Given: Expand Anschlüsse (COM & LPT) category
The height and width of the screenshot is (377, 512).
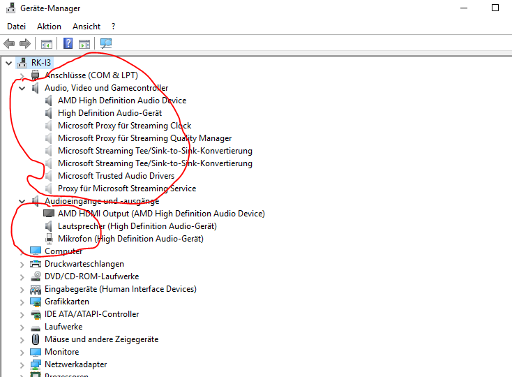Looking at the screenshot, I should point(22,76).
